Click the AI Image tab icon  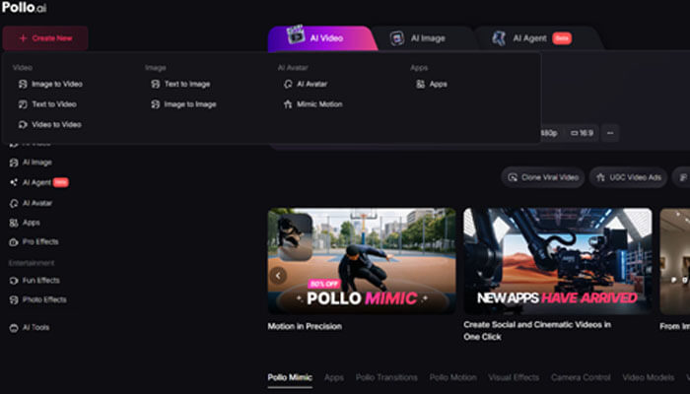click(x=397, y=38)
